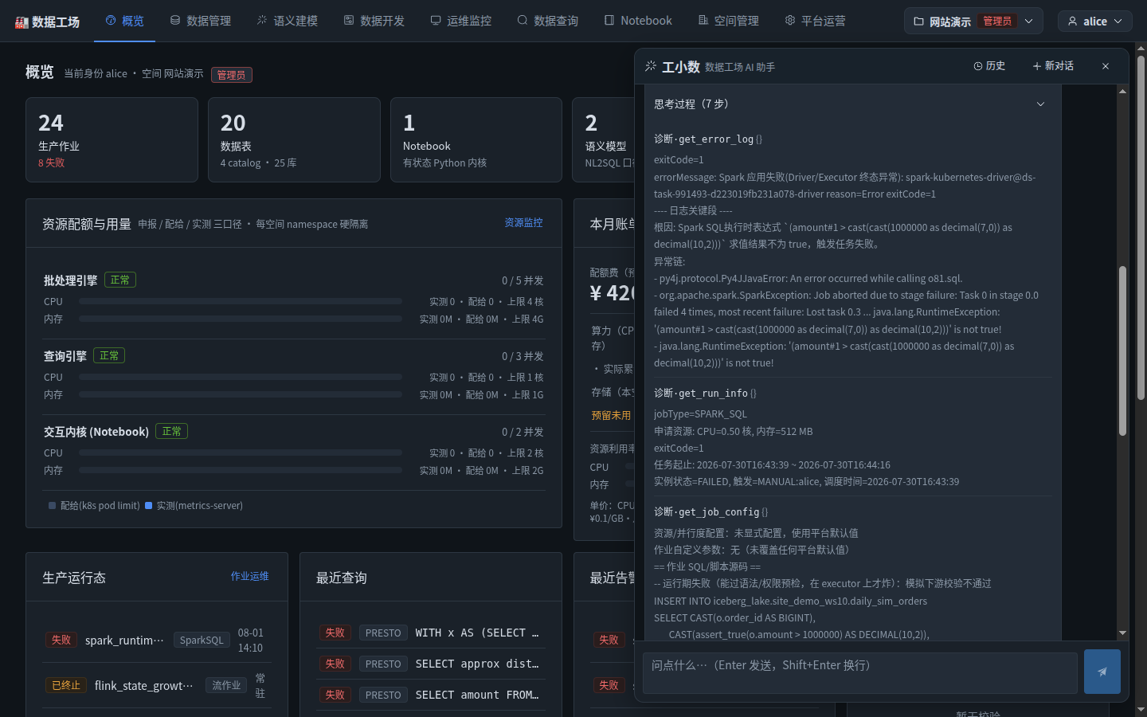Open 数据查询 page

(x=548, y=21)
